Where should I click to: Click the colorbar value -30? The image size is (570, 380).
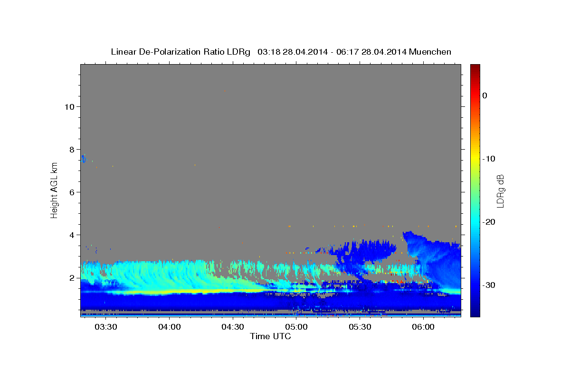[489, 285]
